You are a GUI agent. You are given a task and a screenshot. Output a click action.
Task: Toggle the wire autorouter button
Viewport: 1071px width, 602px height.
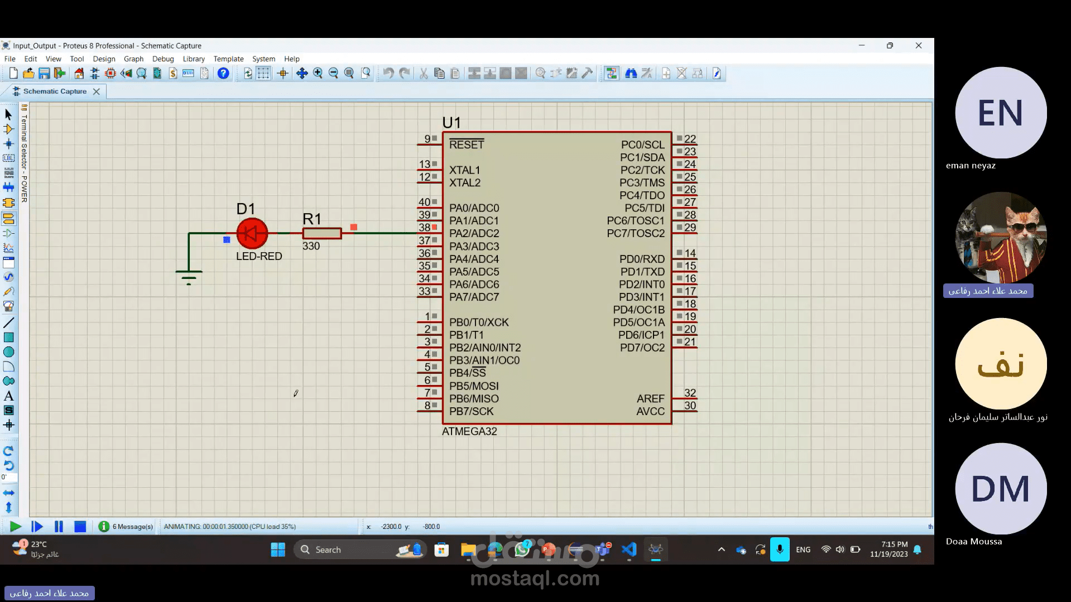point(612,73)
